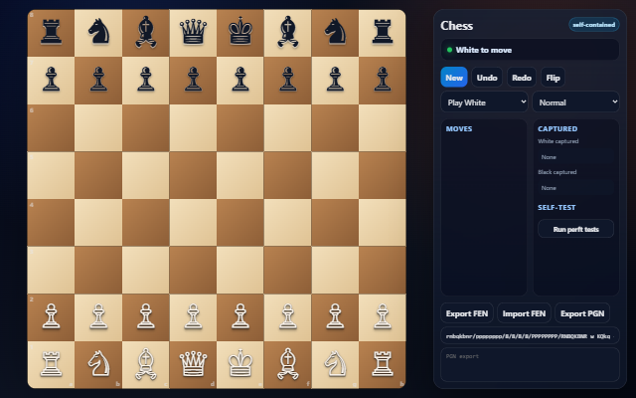Select the white rook on a1
This screenshot has height=398, width=636.
coord(51,365)
